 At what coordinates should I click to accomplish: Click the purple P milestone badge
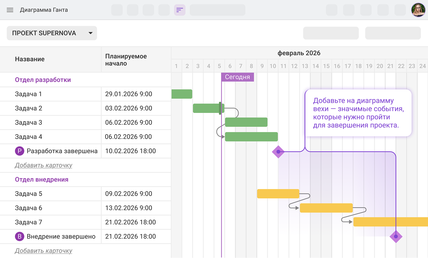pyautogui.click(x=20, y=151)
